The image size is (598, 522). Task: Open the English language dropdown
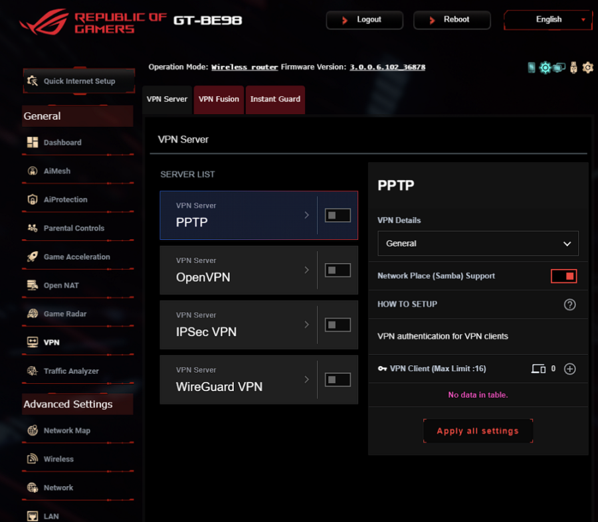pyautogui.click(x=548, y=20)
